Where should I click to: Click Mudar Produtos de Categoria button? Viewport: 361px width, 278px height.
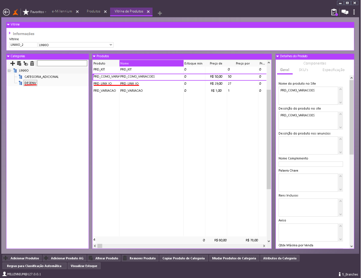(x=234, y=258)
